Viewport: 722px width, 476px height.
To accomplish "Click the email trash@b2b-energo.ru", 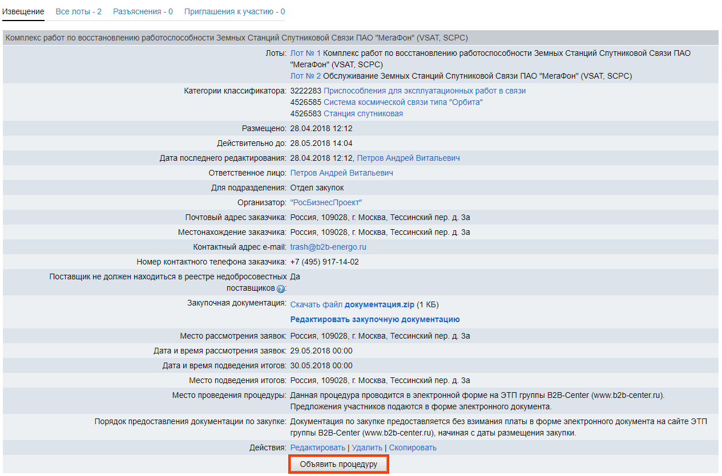I will coord(328,247).
